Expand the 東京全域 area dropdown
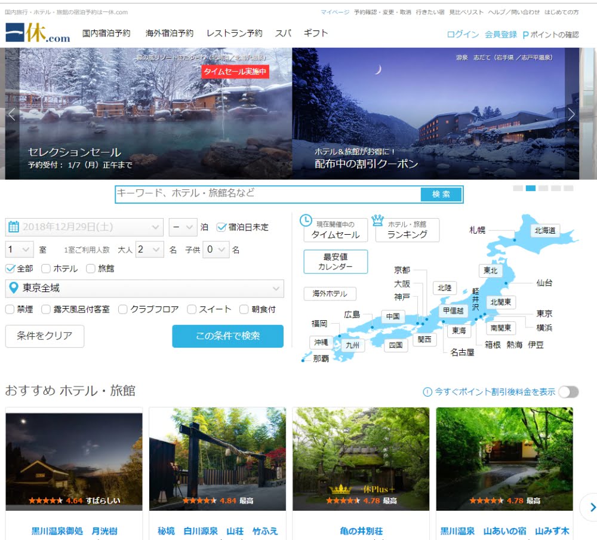 tap(144, 289)
